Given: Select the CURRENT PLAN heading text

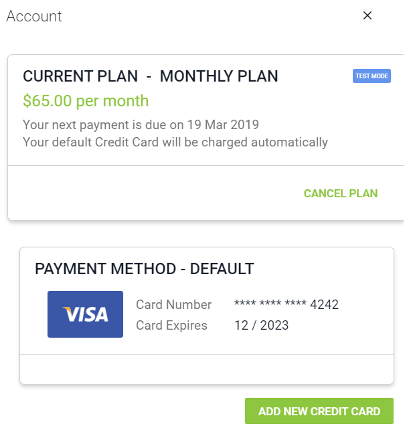Looking at the screenshot, I should [80, 76].
